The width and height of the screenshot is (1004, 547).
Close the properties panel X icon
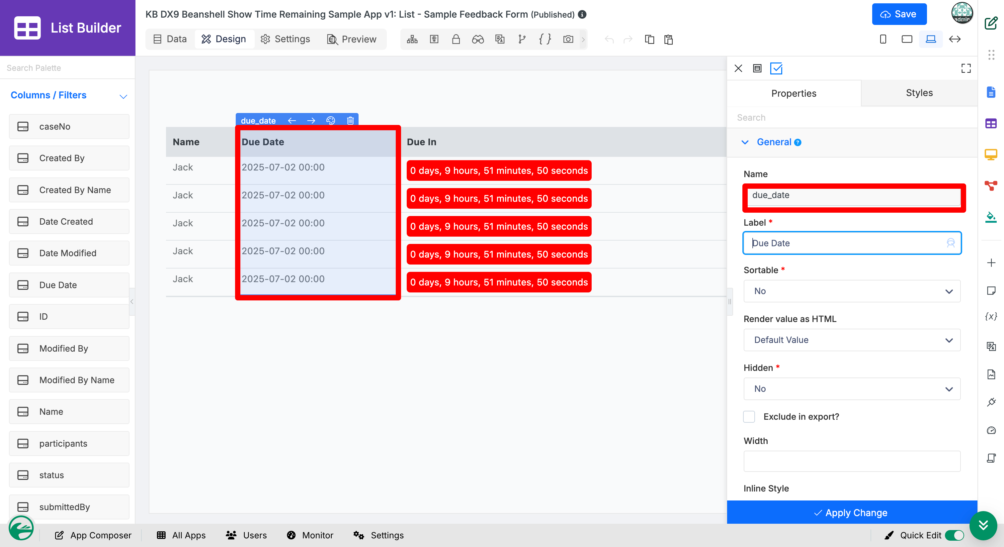(x=738, y=68)
